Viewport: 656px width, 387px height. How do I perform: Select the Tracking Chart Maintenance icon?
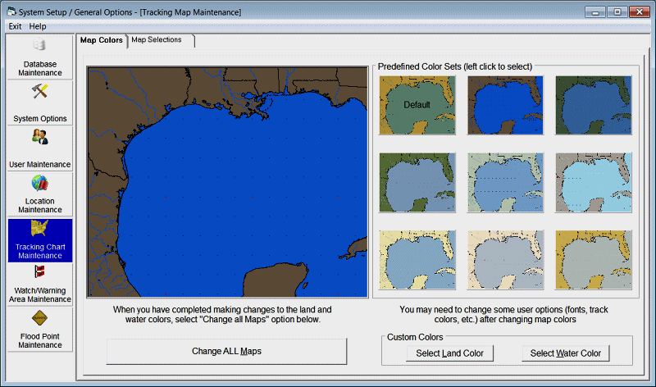[40, 229]
